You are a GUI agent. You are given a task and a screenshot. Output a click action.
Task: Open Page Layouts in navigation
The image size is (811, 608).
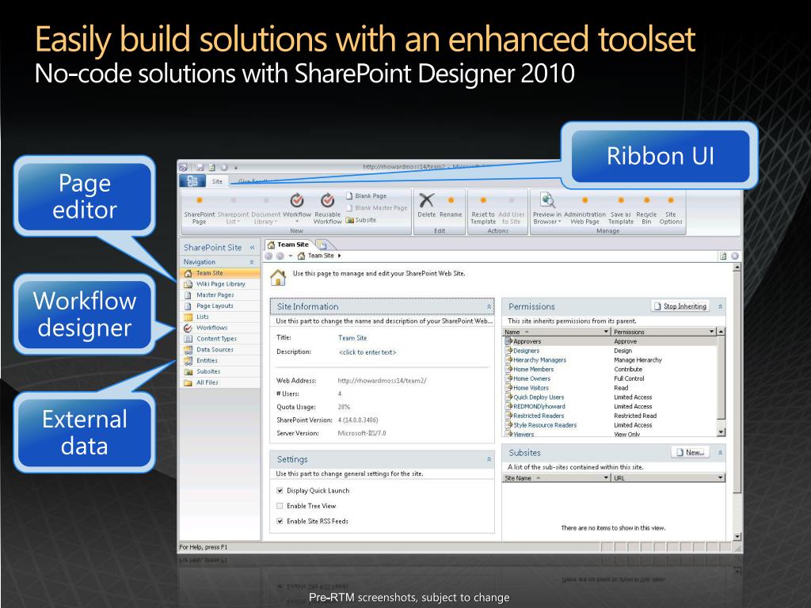coord(220,306)
